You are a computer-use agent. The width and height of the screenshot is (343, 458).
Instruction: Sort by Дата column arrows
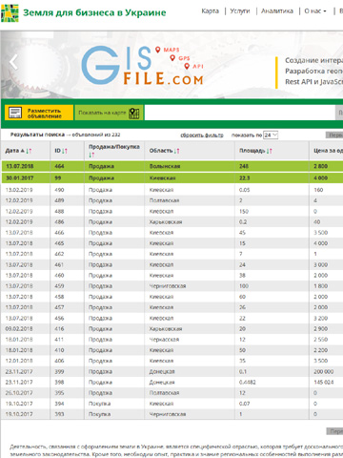[29, 151]
